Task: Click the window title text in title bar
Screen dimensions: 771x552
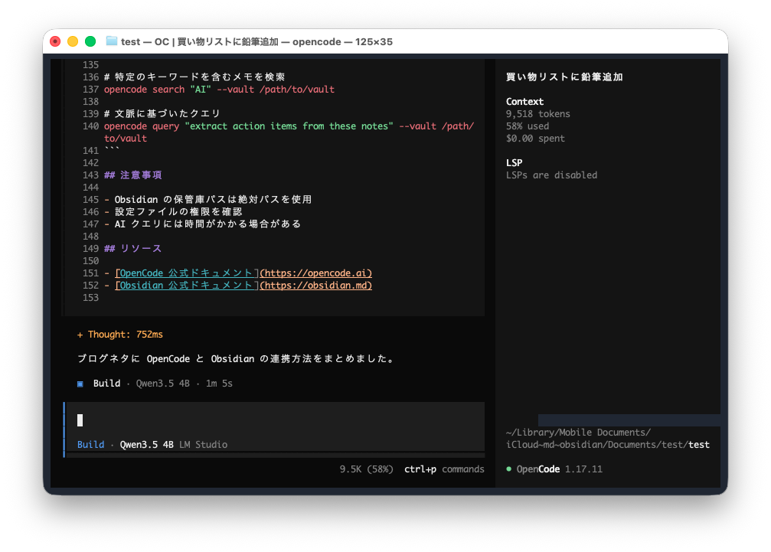Action: 256,42
